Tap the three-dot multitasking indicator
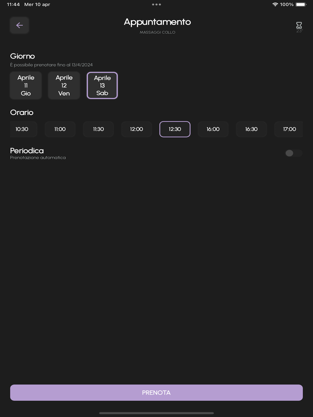 pos(156,4)
